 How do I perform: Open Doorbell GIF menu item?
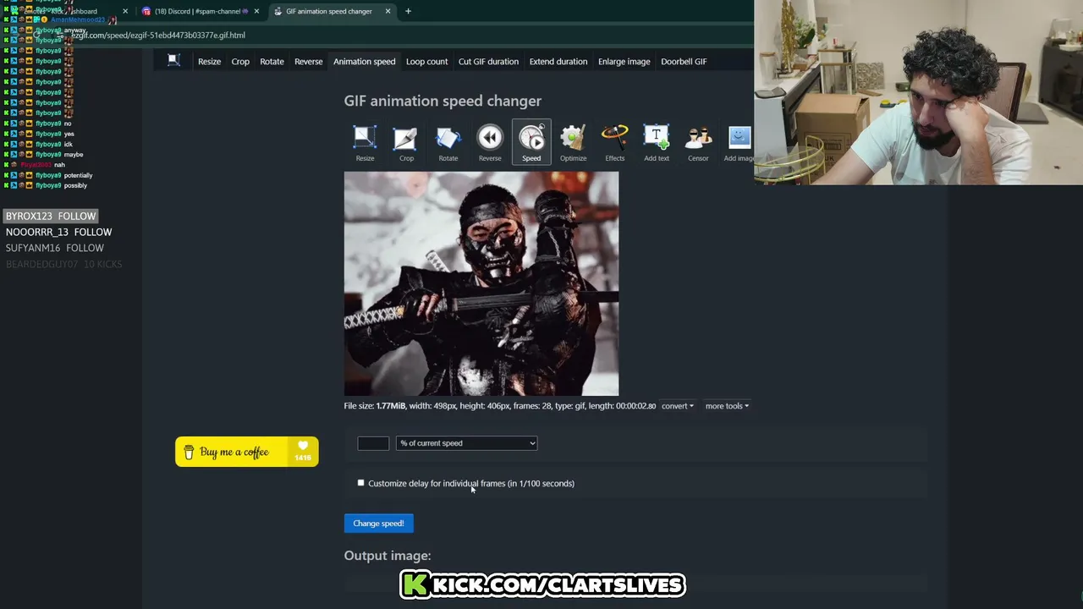[684, 61]
